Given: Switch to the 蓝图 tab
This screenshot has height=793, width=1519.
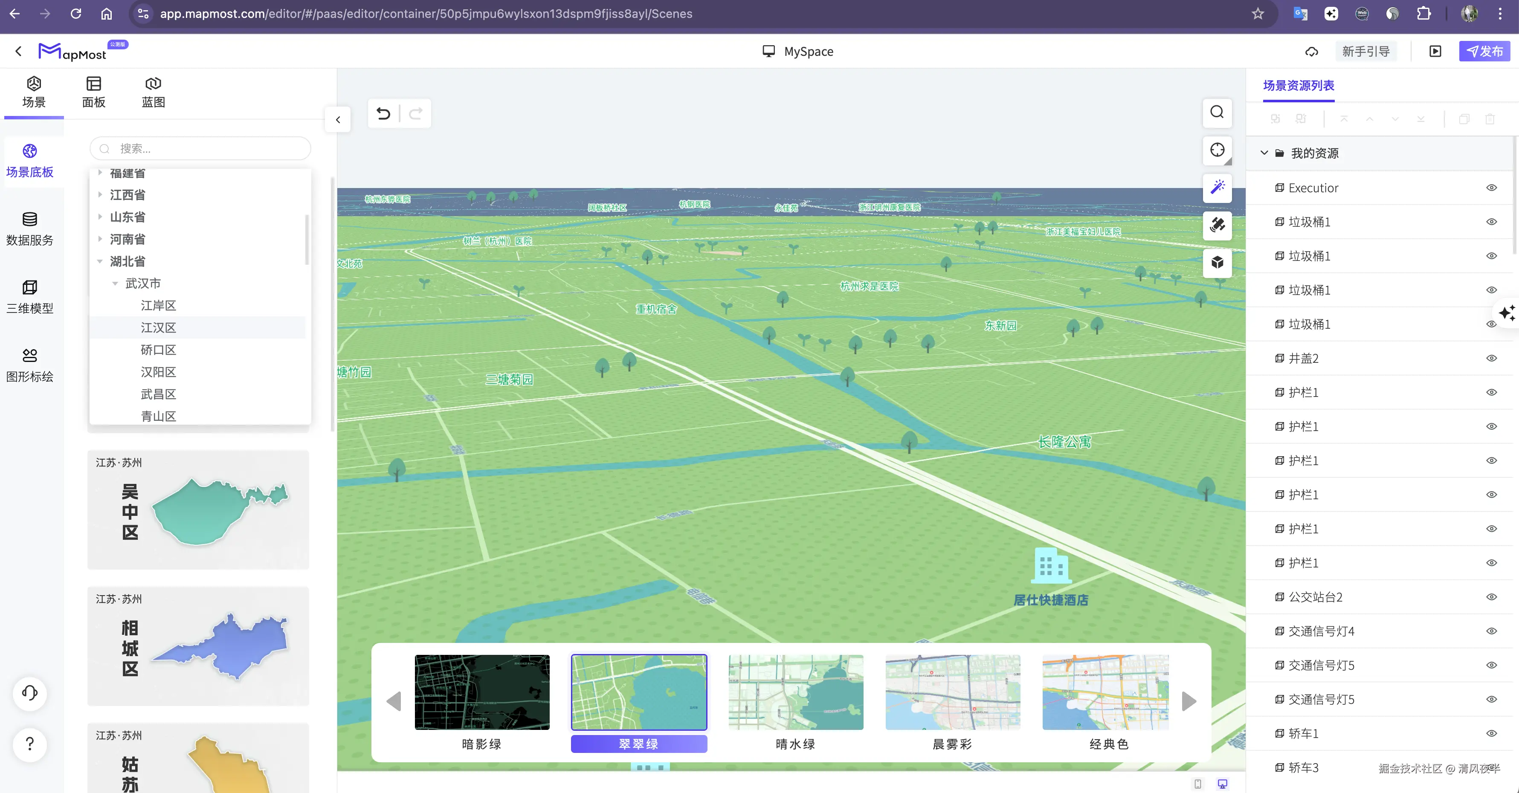Looking at the screenshot, I should (153, 92).
